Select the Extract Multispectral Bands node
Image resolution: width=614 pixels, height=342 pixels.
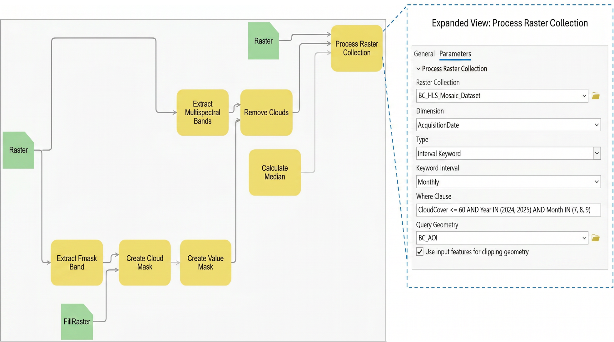click(203, 113)
